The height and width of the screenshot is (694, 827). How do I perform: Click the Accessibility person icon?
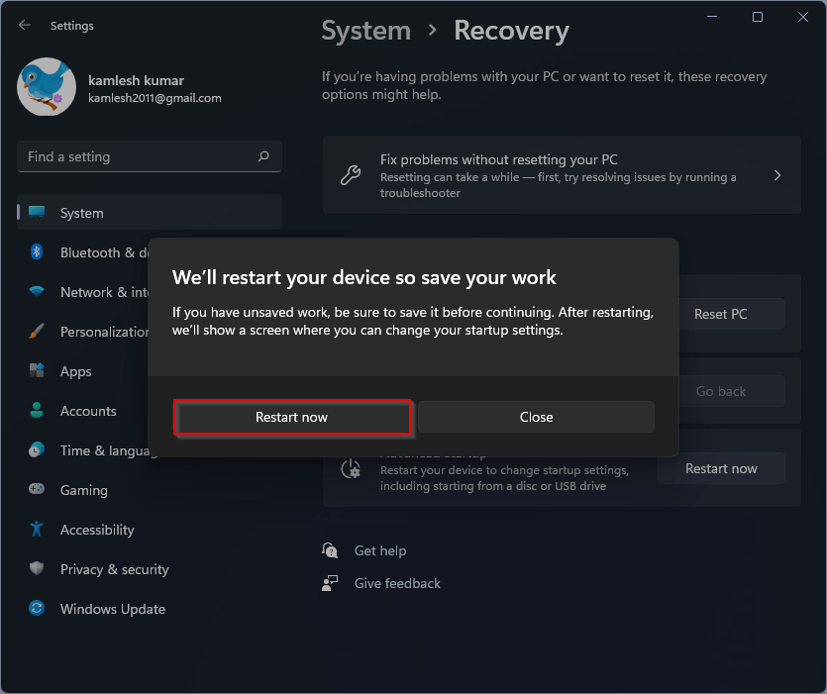click(37, 530)
